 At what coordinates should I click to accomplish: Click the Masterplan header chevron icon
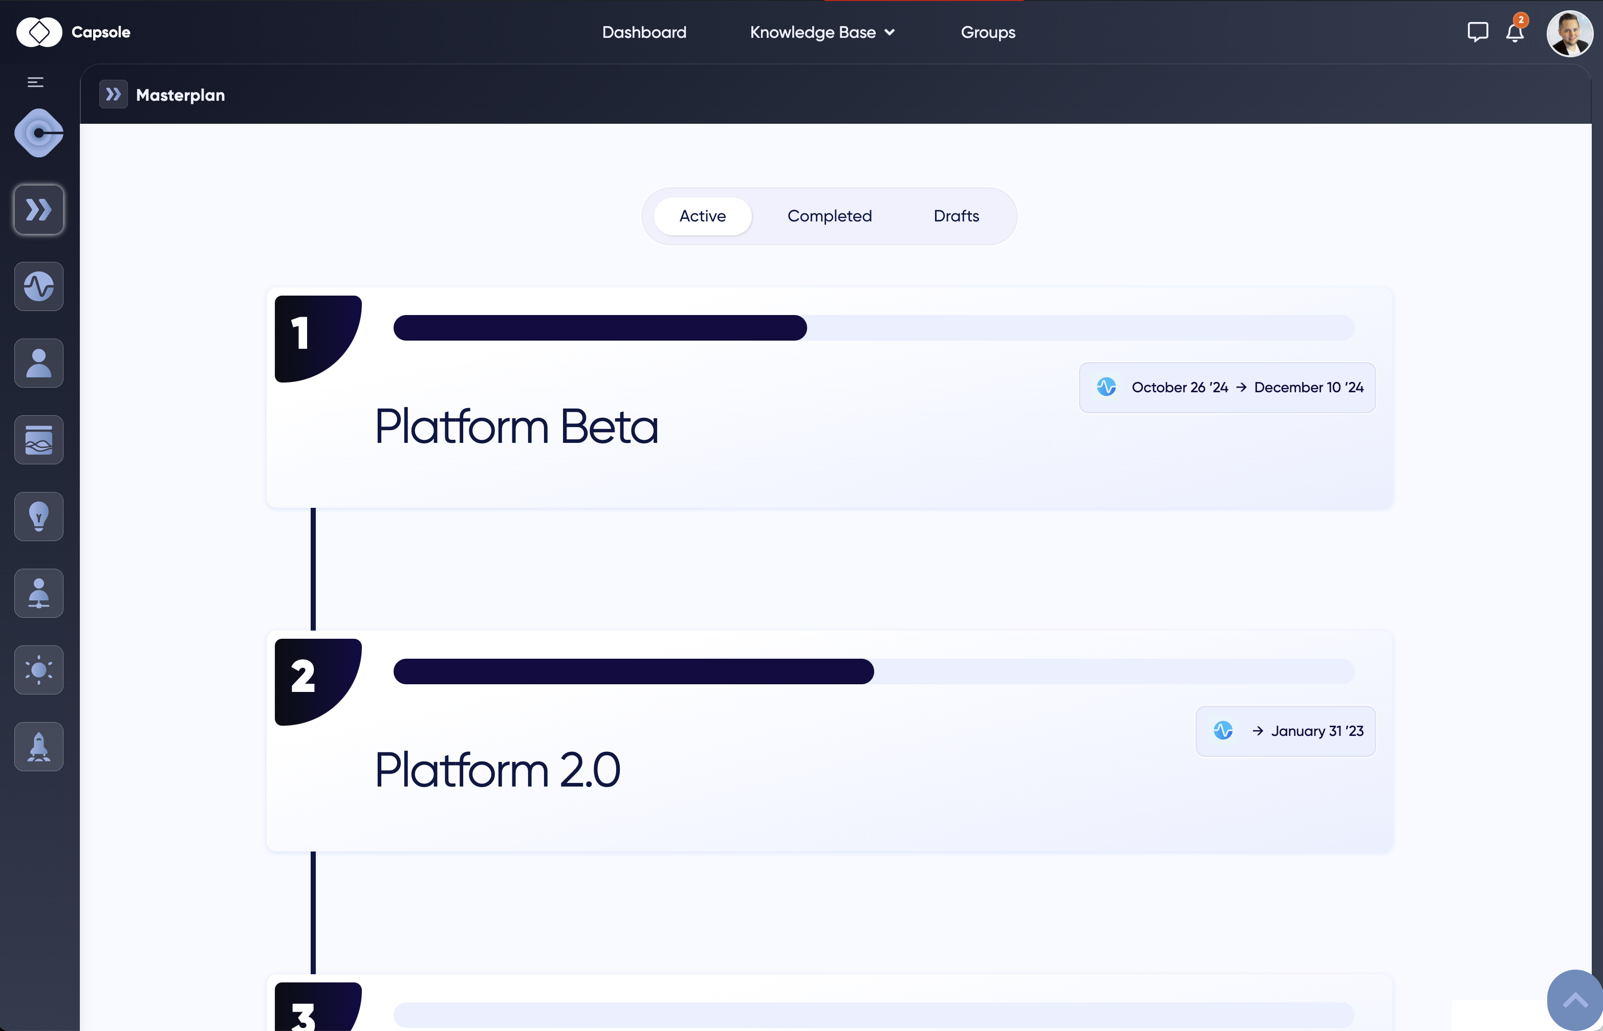pos(113,95)
